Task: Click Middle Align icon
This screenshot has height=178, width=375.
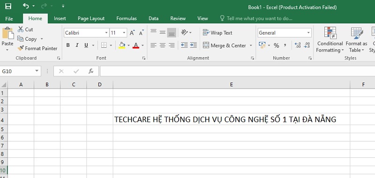Action: (163, 32)
